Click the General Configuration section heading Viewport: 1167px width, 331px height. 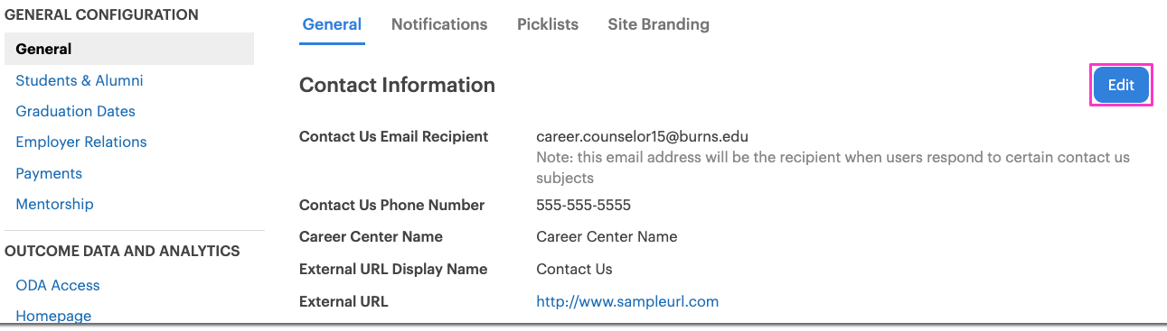tap(101, 14)
